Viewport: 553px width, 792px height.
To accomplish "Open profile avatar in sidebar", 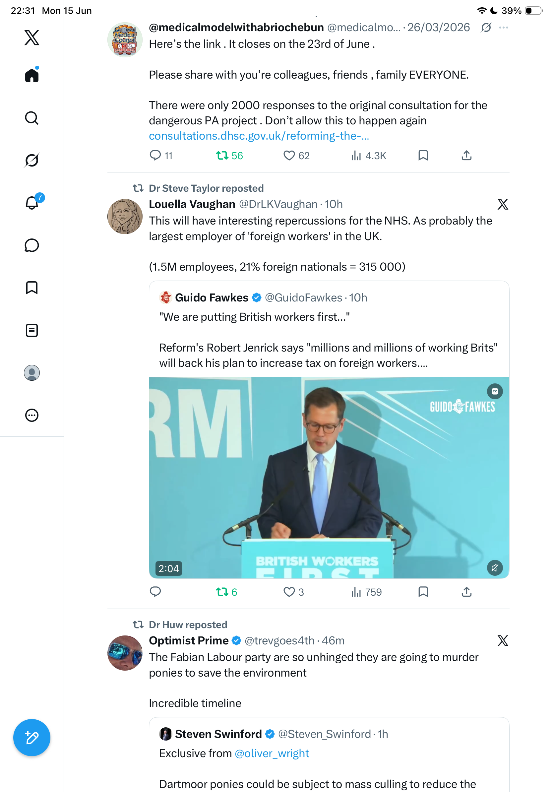I will 32,373.
